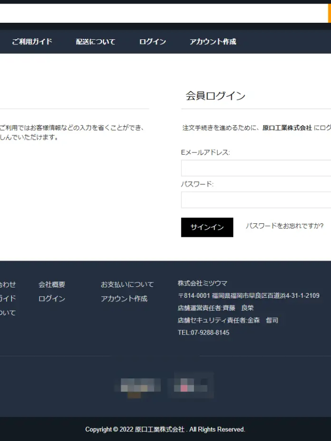The width and height of the screenshot is (331, 441).
Task: Select アカウント作成 in the top navigation bar
Action: click(213, 42)
